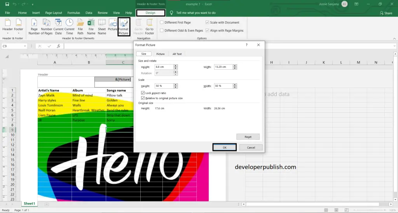Viewport: 398px width, 213px height.
Task: Open the Name Box dropdown arrow
Action: tap(24, 46)
